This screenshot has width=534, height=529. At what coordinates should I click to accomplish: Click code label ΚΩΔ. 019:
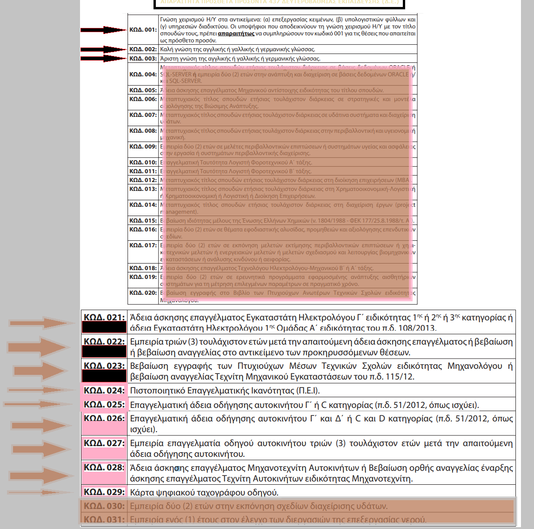143,277
